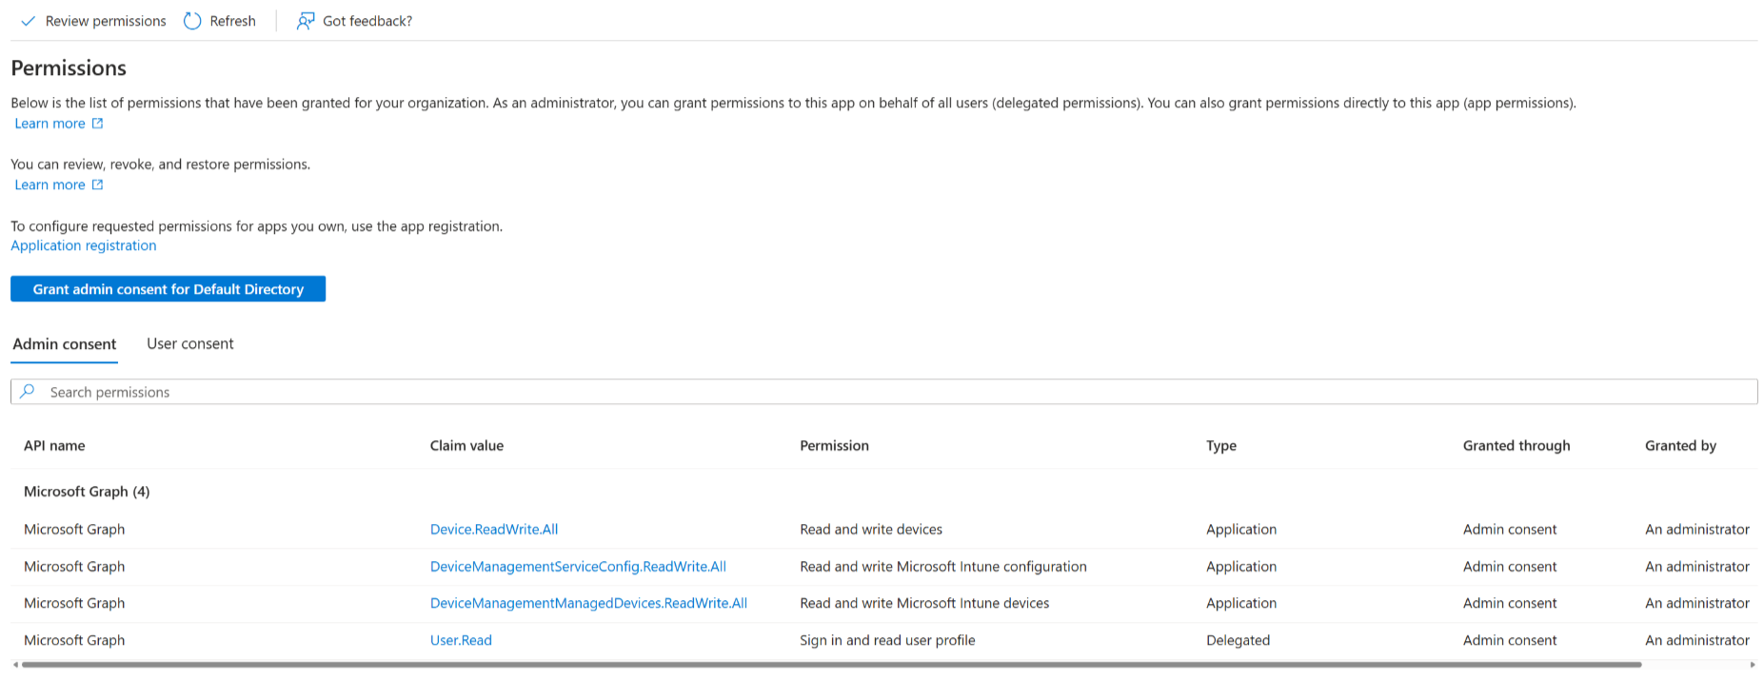Switch to the Admin consent tab
The image size is (1764, 680).
click(65, 344)
